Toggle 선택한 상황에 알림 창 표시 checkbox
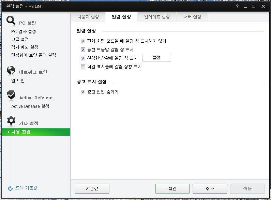This screenshot has width=271, height=200. (x=83, y=58)
